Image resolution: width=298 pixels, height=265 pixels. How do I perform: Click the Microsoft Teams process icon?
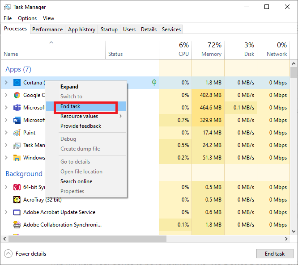click(17, 108)
